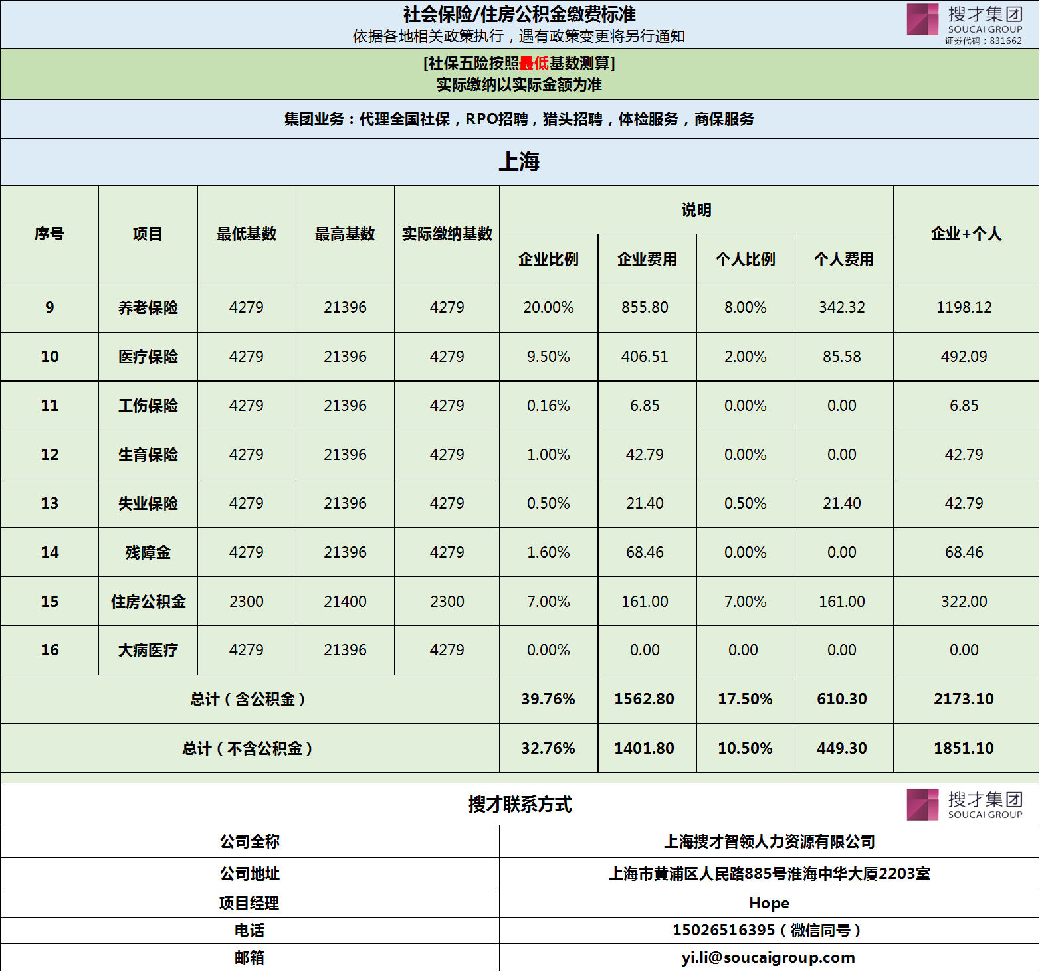The image size is (1040, 972).
Task: Select the 残障金 project cell
Action: click(147, 552)
